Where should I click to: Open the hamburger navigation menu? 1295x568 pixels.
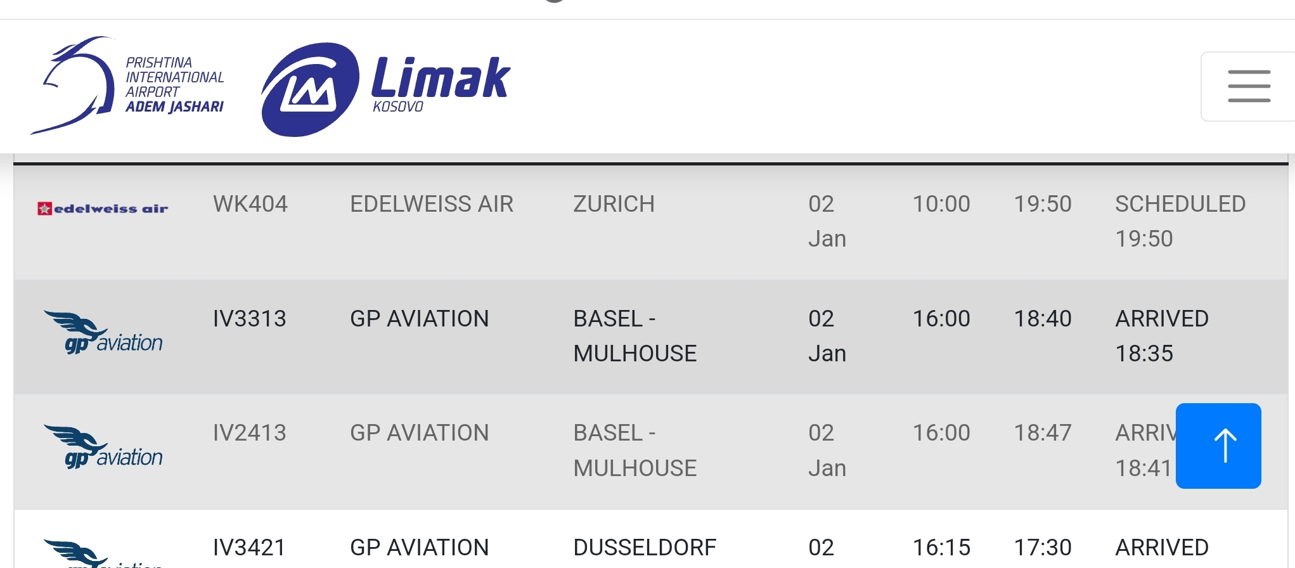click(x=1248, y=86)
